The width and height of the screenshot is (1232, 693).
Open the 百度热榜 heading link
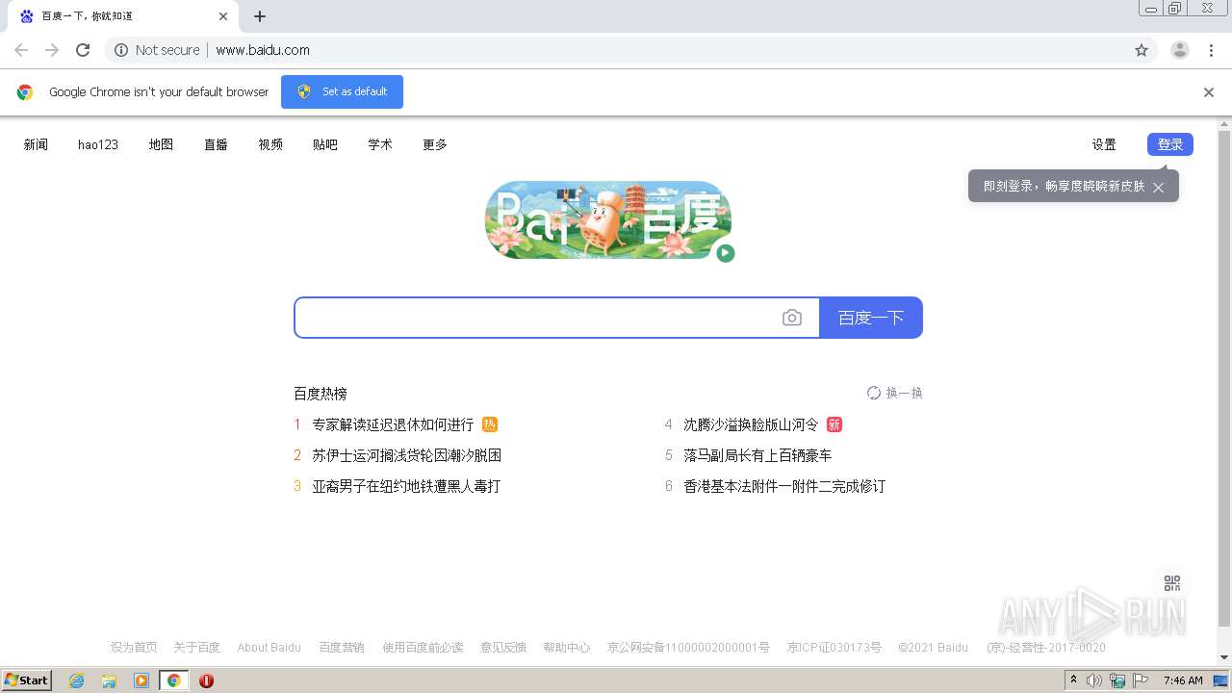(321, 394)
